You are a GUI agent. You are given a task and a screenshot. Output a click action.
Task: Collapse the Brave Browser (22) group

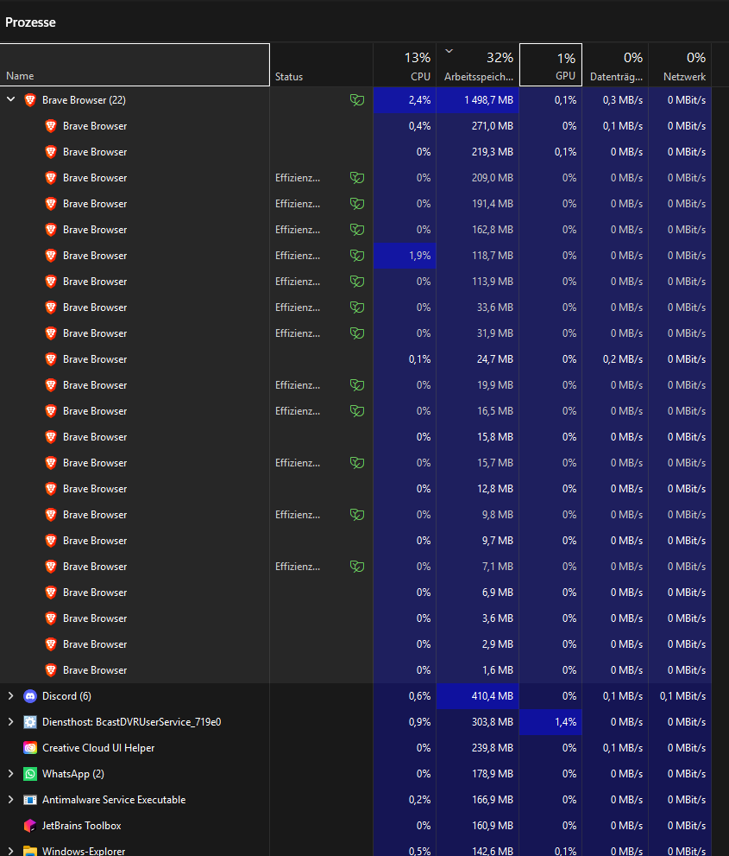coord(10,100)
